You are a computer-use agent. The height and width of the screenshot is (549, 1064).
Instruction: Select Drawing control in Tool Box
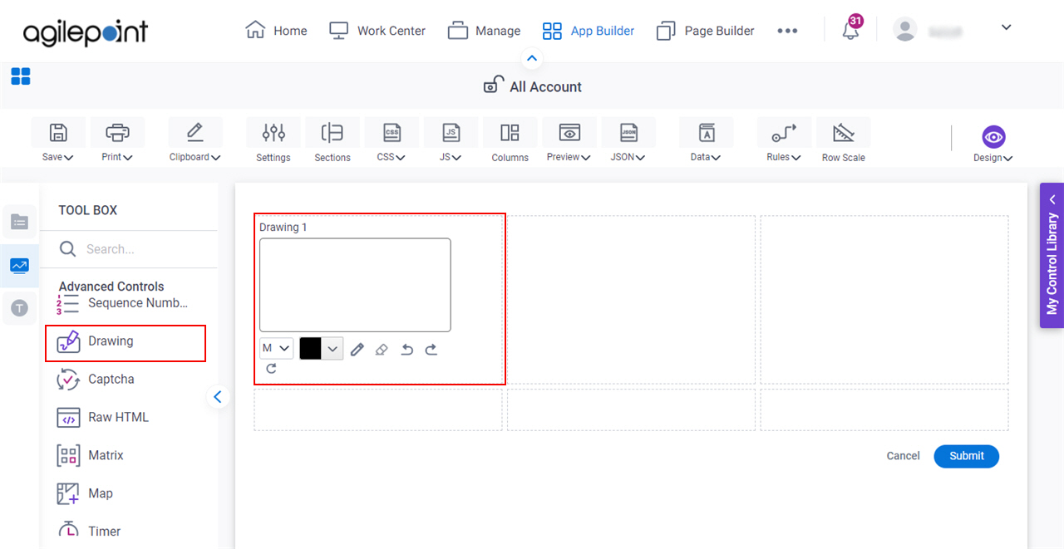pyautogui.click(x=126, y=341)
